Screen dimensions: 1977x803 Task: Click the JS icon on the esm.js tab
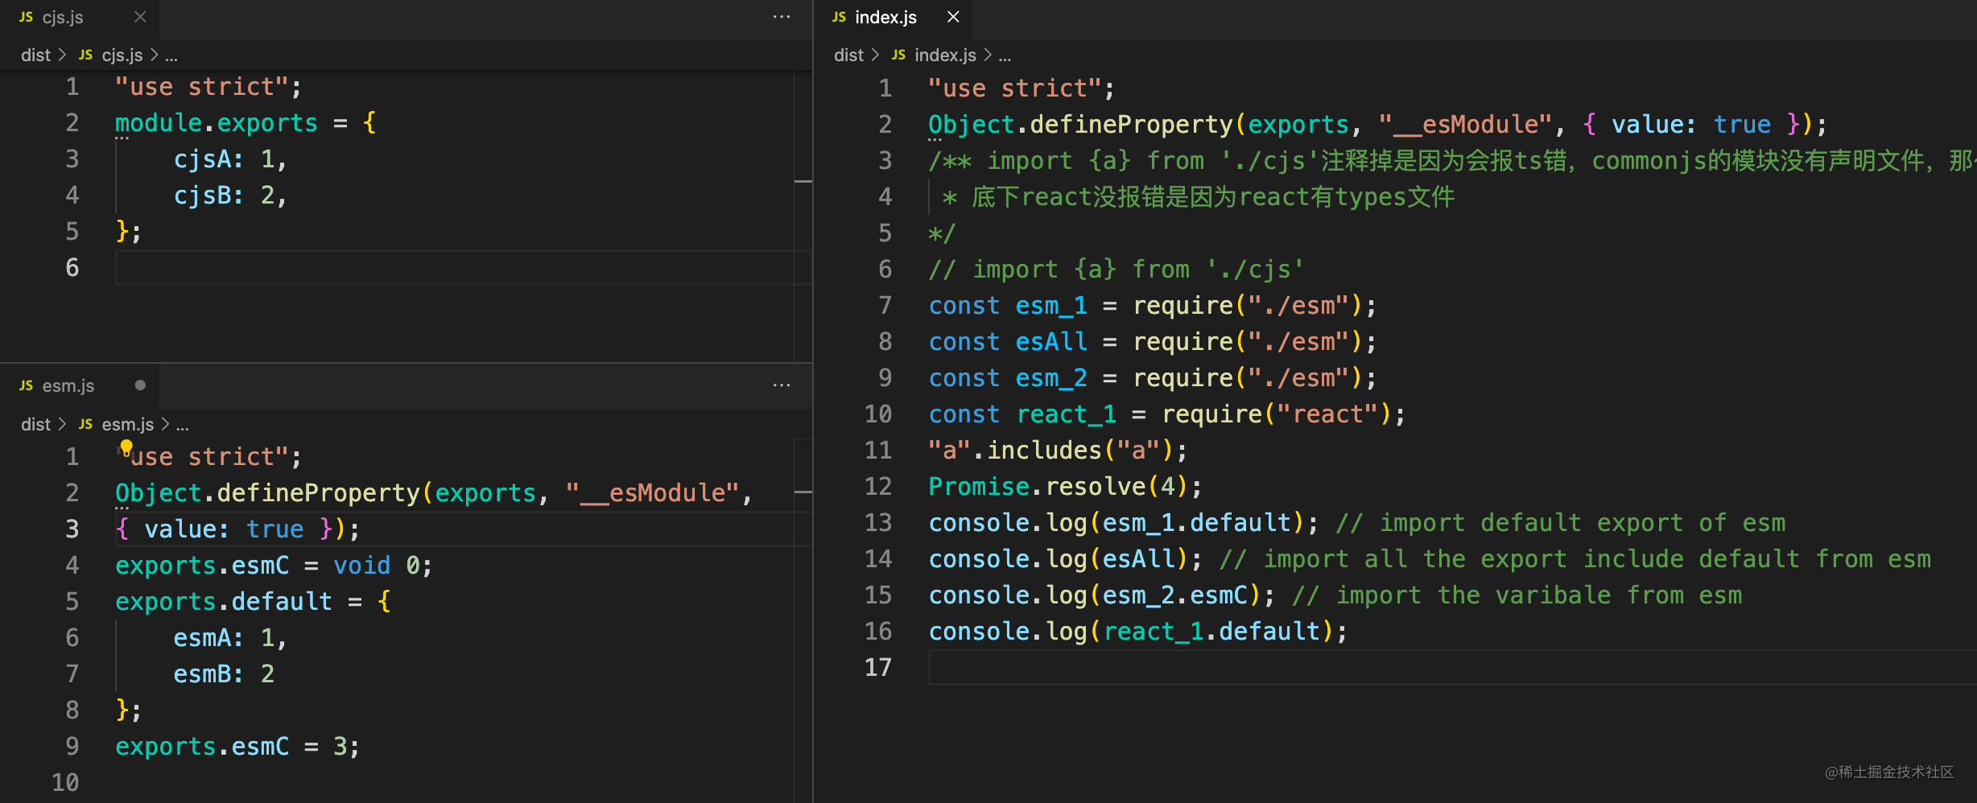(x=25, y=385)
